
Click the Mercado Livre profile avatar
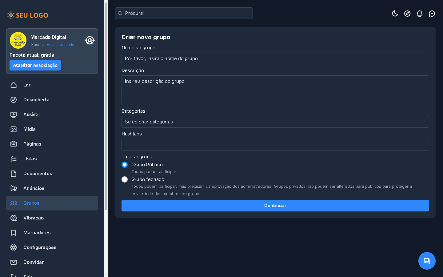(18, 40)
